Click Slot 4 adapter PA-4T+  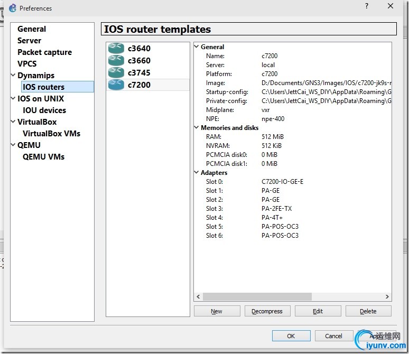(272, 218)
